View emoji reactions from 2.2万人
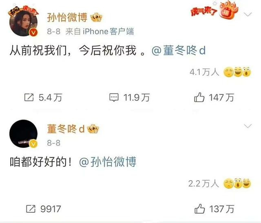 point(237,183)
